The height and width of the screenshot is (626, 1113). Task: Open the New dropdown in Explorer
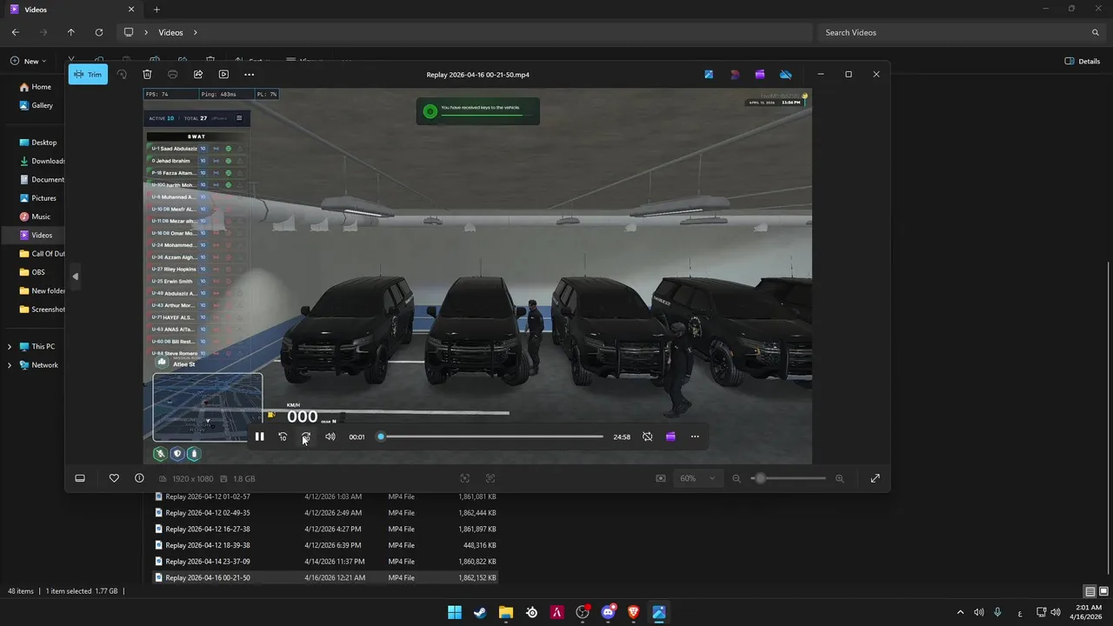click(30, 62)
